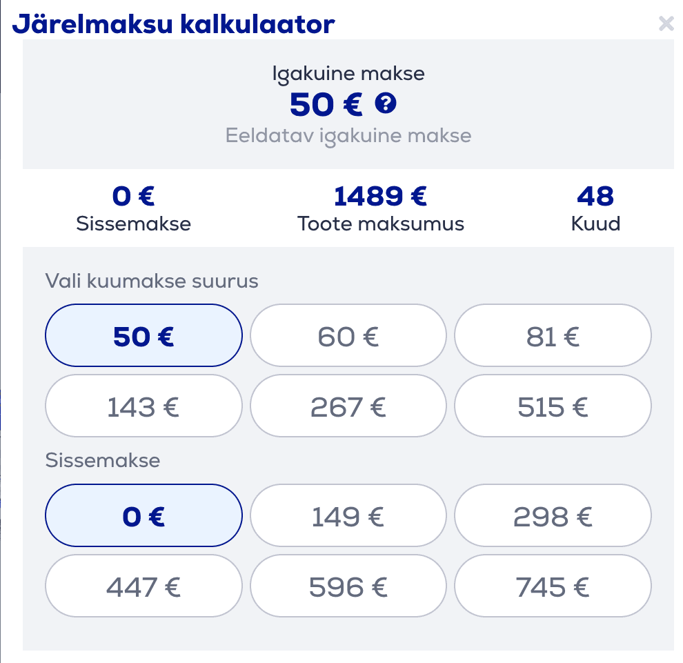
Task: Select the 745 € down payment
Action: pos(553,586)
